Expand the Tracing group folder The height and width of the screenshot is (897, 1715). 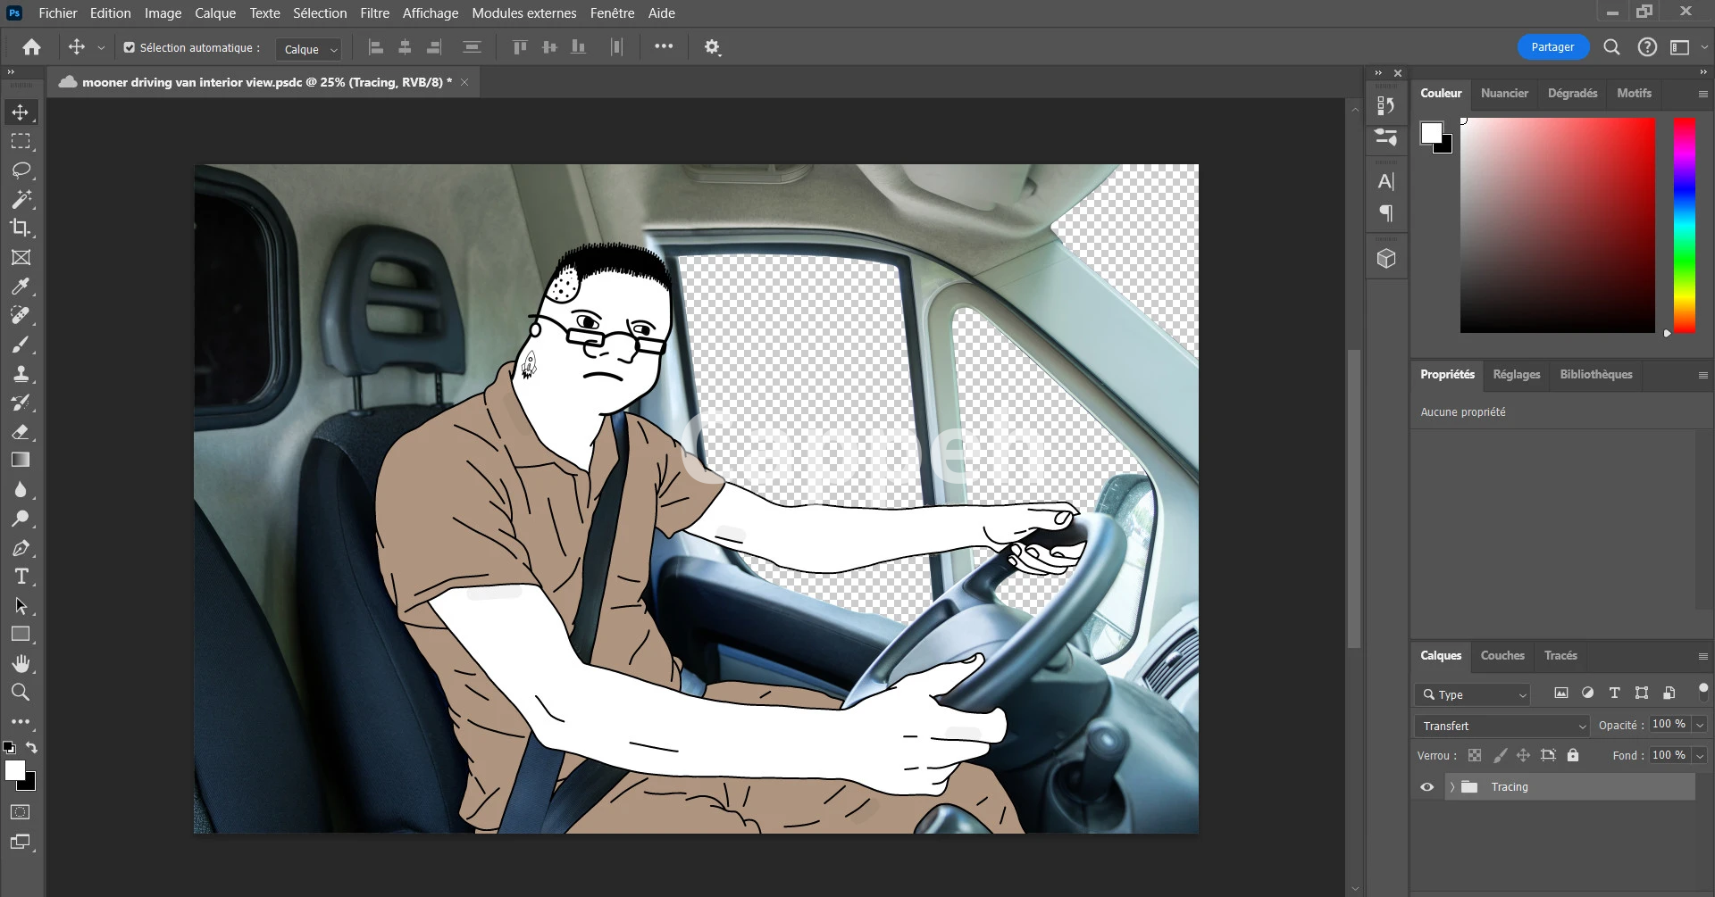pos(1452,787)
